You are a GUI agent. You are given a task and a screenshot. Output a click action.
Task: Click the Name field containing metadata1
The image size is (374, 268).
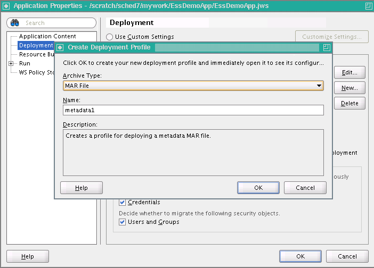[x=193, y=110]
